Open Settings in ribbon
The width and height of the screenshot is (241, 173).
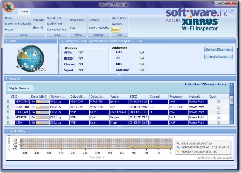[x=94, y=20]
